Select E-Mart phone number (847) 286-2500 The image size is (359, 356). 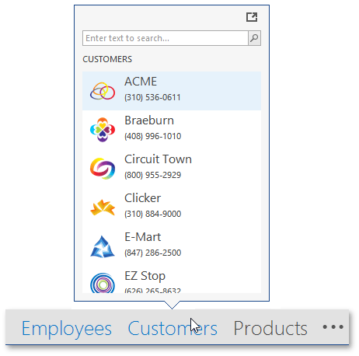153,253
